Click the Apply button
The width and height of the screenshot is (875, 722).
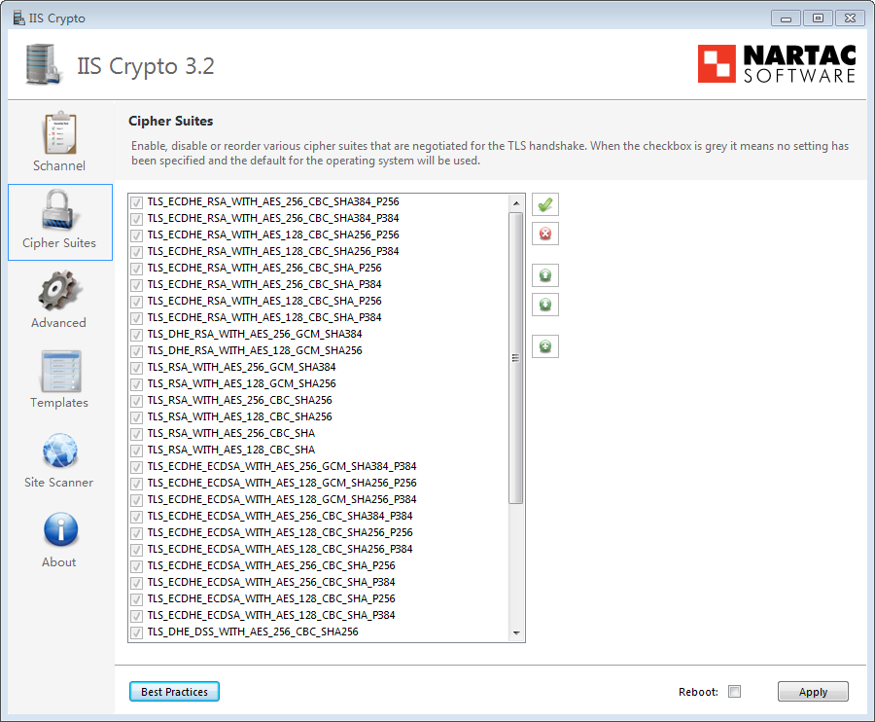(x=813, y=692)
